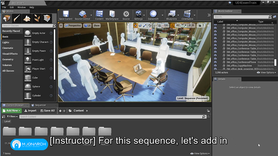278x156 pixels.
Task: Select the Landscape mode mountain icon
Action: tap(27, 18)
